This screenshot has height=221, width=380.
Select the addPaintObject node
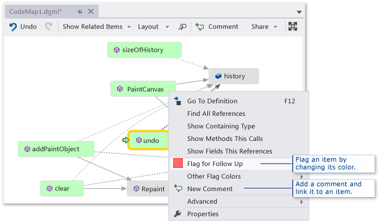tap(56, 149)
